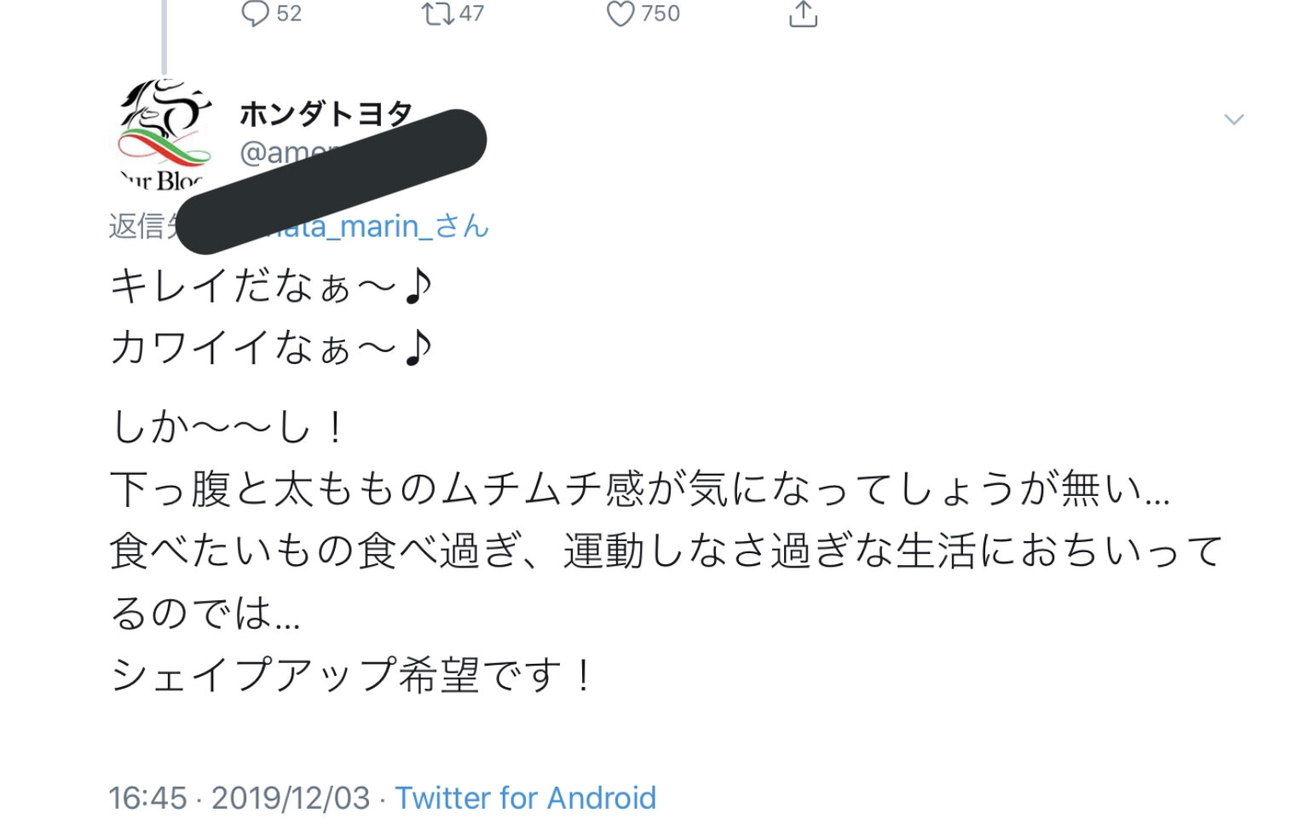The image size is (1309, 825).
Task: Expand the tweet options chevron
Action: 1234,119
